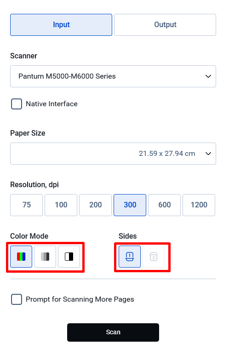Switch to the Output tab
The width and height of the screenshot is (229, 355).
165,25
